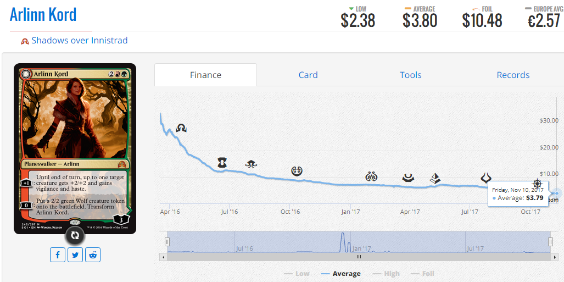Share card on Reddit
The image size is (564, 282).
coord(93,255)
